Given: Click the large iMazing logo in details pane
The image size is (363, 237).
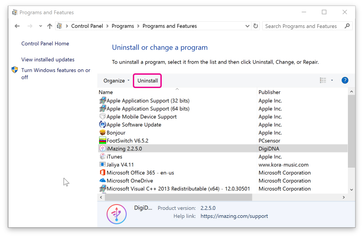Looking at the screenshot, I should (x=116, y=214).
